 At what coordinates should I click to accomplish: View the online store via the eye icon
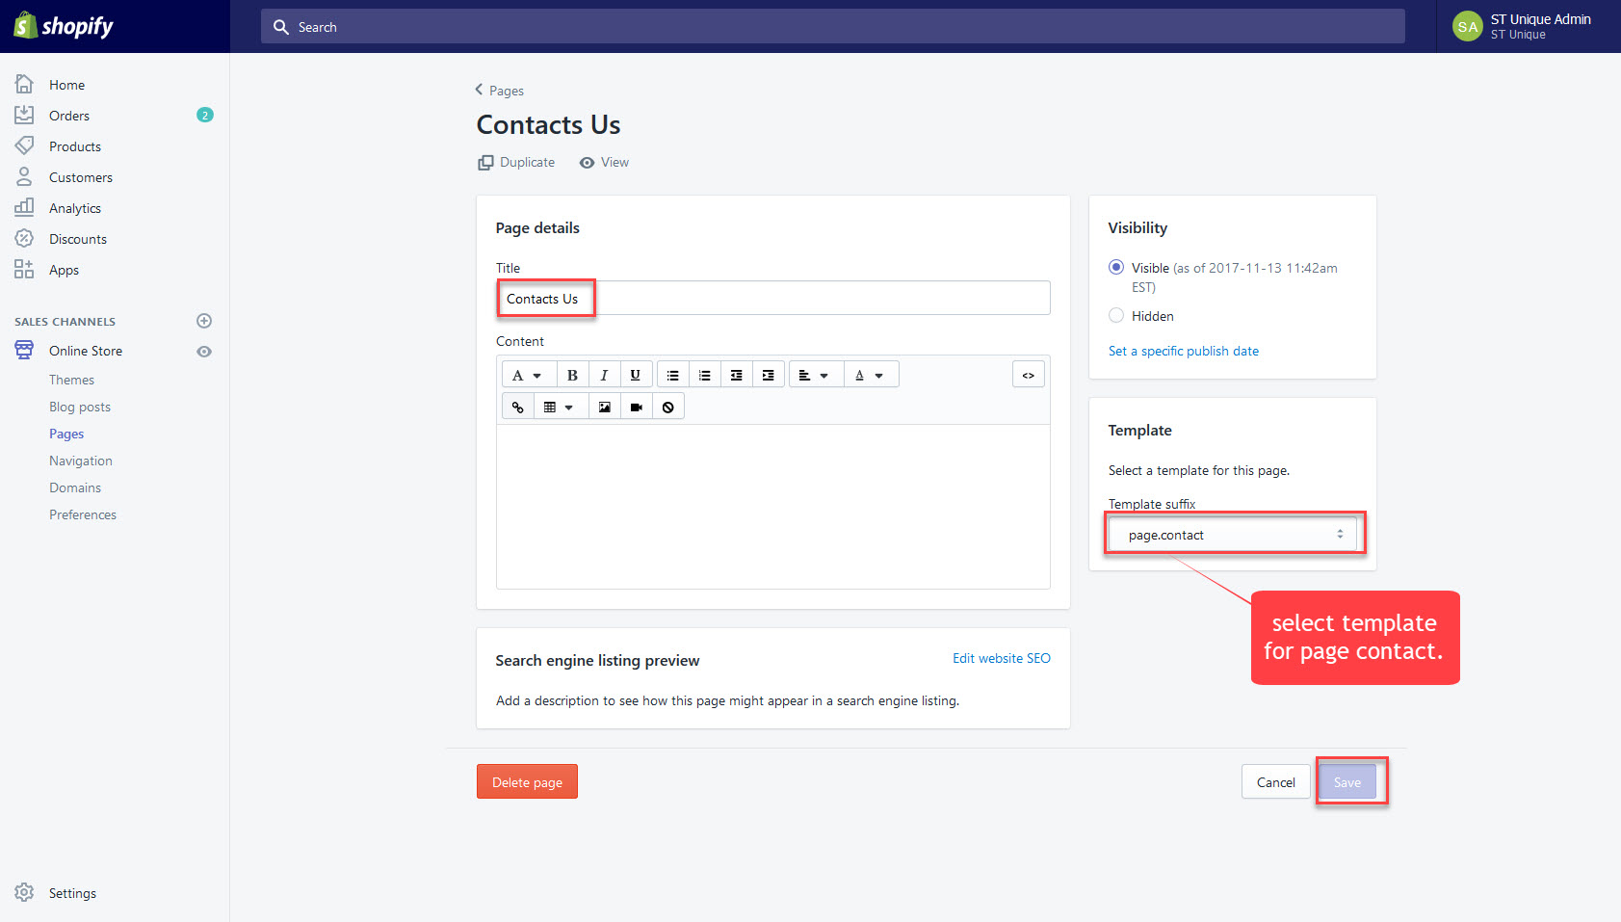(204, 352)
